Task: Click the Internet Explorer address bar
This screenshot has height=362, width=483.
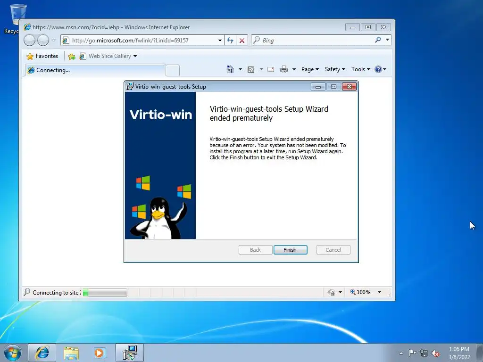Action: coord(142,41)
